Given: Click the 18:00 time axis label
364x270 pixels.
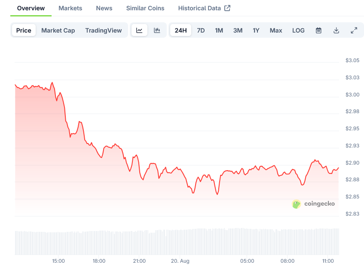Looking at the screenshot, I should 99,261.
